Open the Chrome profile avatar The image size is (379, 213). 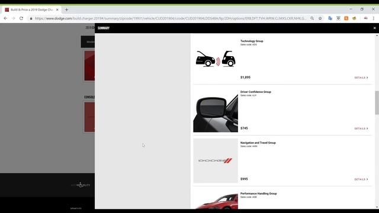[x=365, y=18]
